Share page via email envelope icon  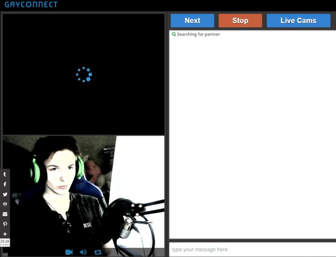5,214
